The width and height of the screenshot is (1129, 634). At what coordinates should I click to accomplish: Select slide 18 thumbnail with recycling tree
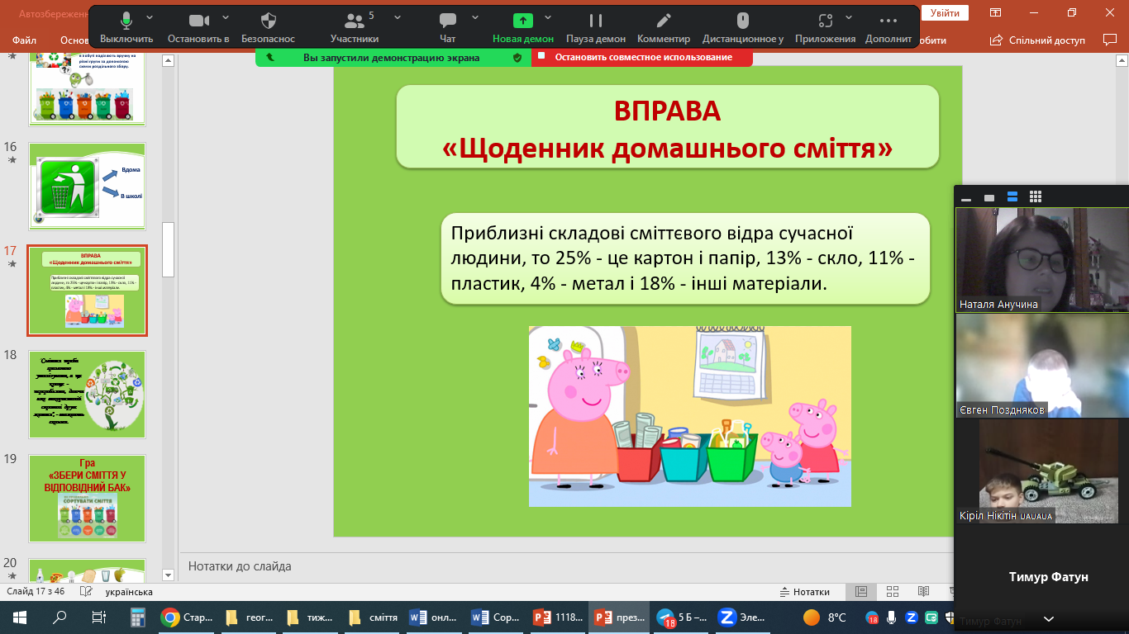(x=88, y=395)
